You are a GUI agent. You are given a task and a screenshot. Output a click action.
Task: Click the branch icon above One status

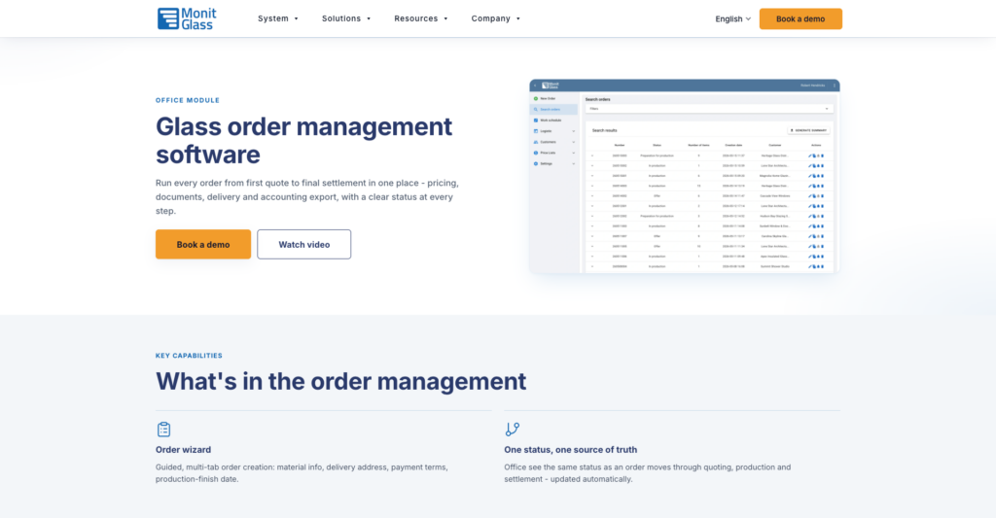[512, 430]
